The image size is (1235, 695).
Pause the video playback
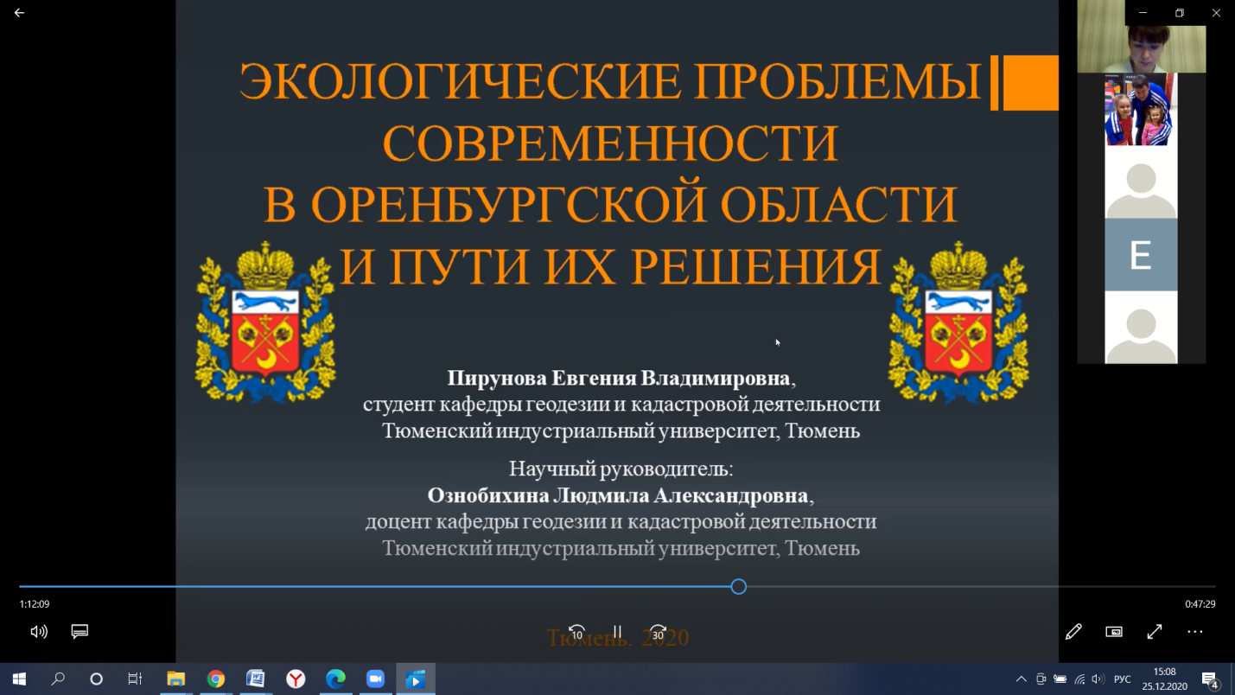click(x=617, y=632)
